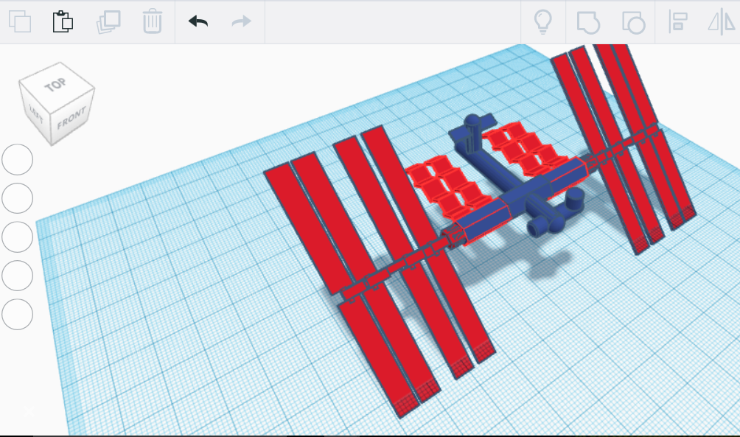This screenshot has width=740, height=437.
Task: Click the Copy icon in the toolbar
Action: tap(20, 21)
